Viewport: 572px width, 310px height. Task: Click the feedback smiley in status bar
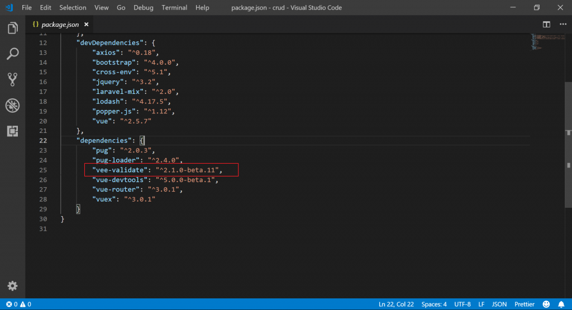point(546,304)
